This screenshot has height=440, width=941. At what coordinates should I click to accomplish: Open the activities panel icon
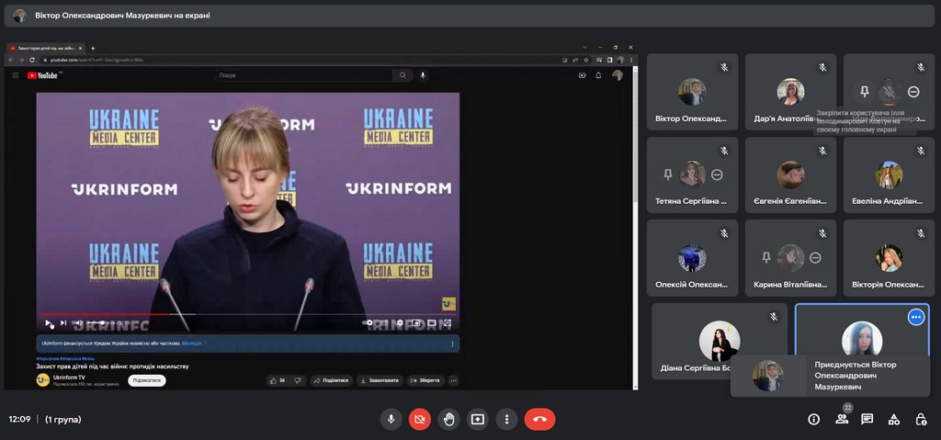[x=893, y=419]
